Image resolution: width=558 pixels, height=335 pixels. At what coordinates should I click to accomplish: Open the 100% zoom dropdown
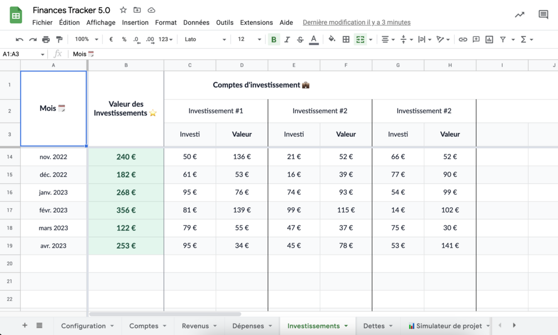click(x=86, y=39)
